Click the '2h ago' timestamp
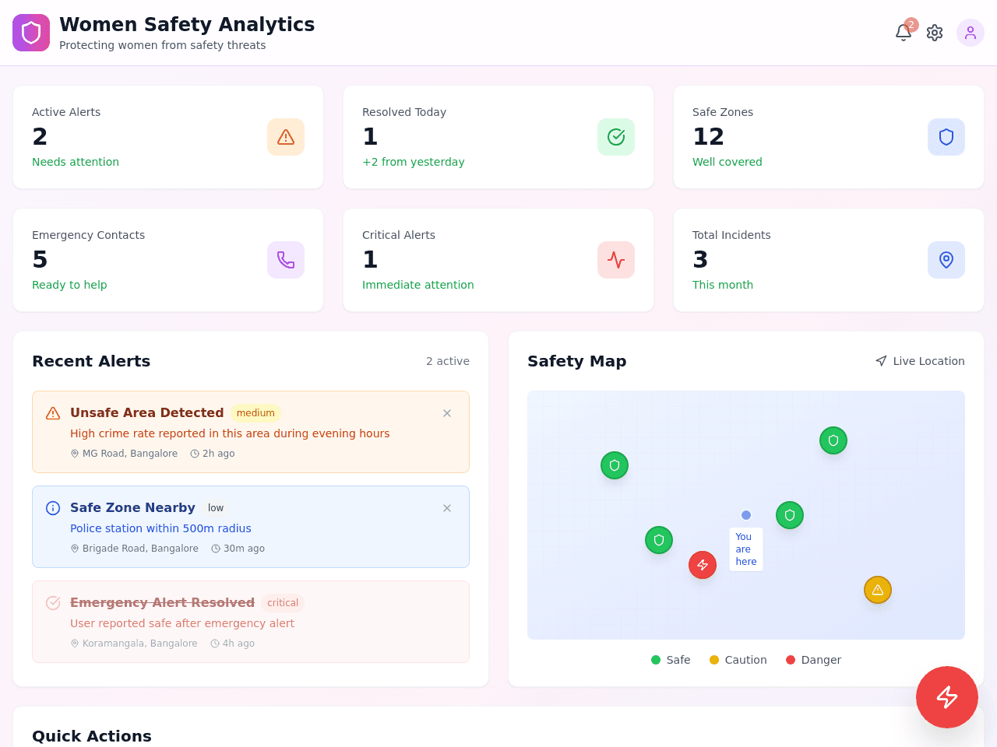 [x=219, y=454]
